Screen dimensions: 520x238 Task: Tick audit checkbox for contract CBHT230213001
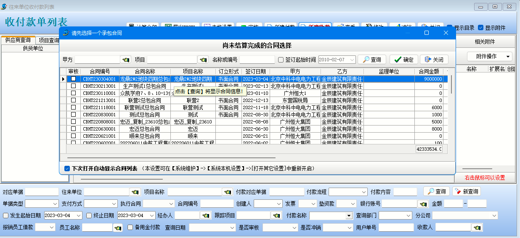(73, 86)
